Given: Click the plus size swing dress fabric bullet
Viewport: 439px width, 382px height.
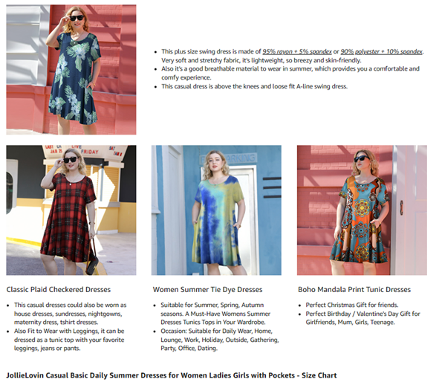Looking at the screenshot, I should tap(292, 56).
